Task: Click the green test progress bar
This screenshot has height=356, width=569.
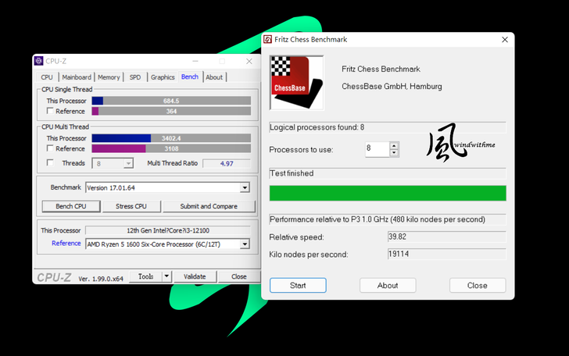Action: tap(388, 194)
